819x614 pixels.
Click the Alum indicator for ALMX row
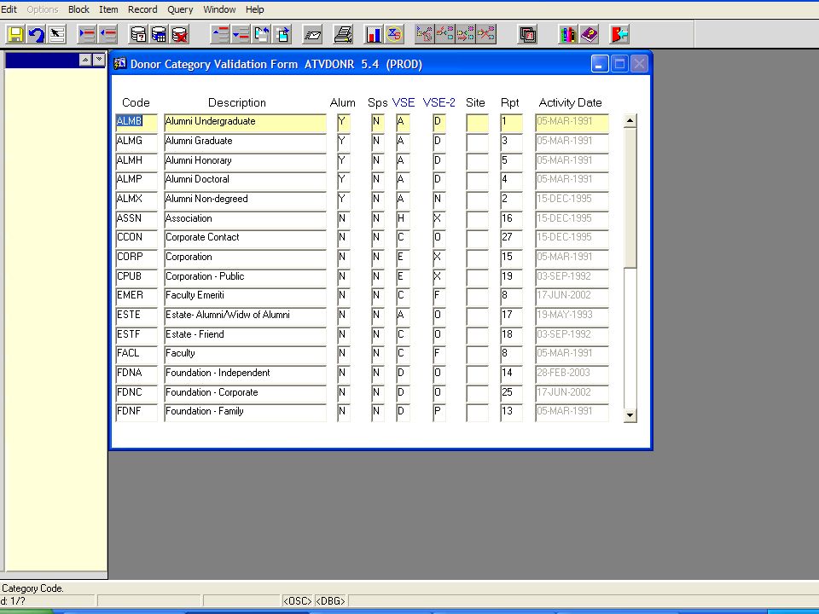(344, 200)
